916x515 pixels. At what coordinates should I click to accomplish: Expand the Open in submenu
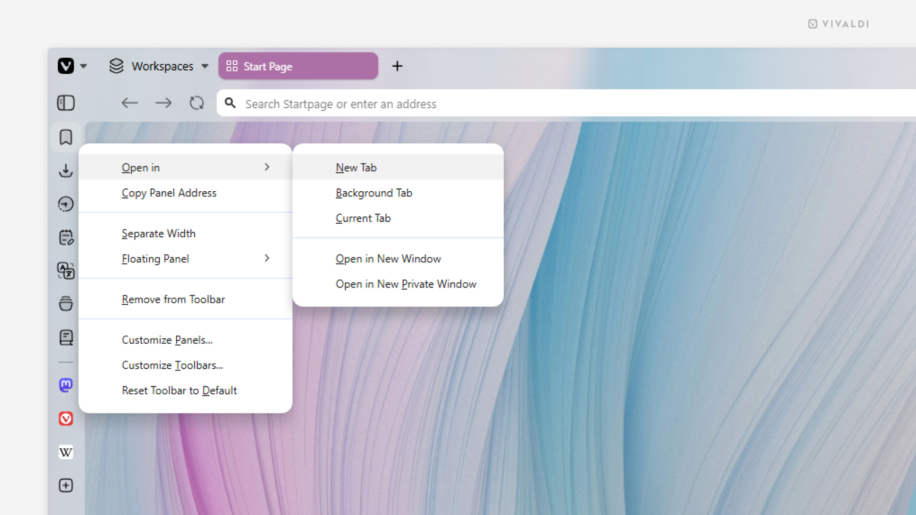186,167
